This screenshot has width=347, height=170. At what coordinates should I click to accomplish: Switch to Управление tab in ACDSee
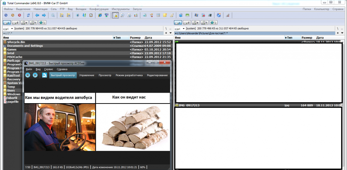click(x=86, y=75)
